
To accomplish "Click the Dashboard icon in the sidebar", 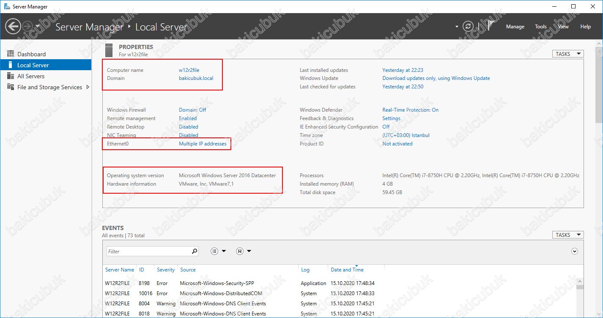I will (x=11, y=54).
